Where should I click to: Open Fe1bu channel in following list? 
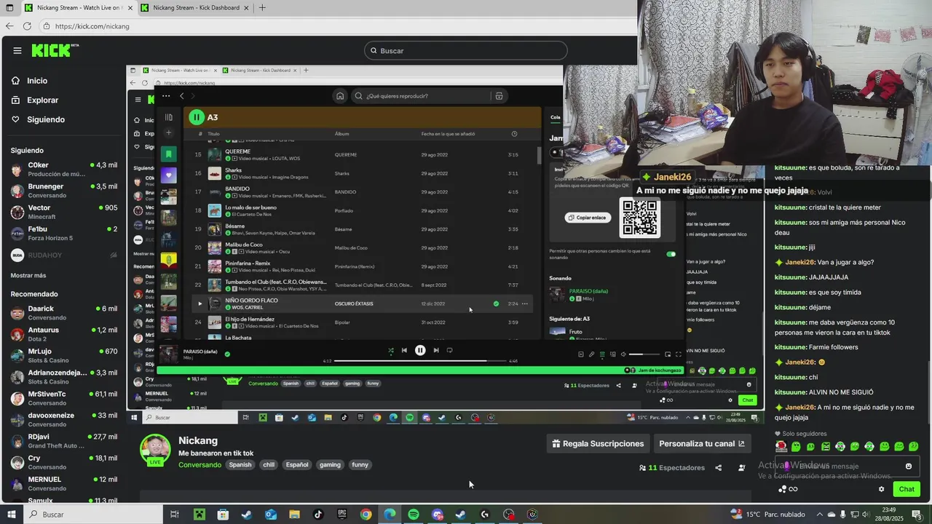point(63,233)
